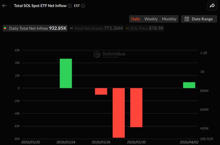Screen dimensions: 220x145
Task: Toggle Total Net Assets series visibility
Action: tap(96, 28)
